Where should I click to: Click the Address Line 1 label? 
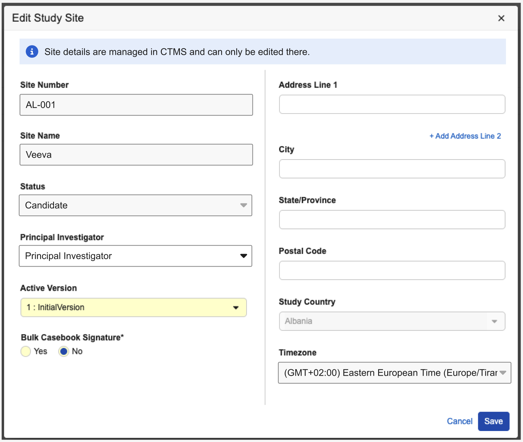(x=308, y=85)
